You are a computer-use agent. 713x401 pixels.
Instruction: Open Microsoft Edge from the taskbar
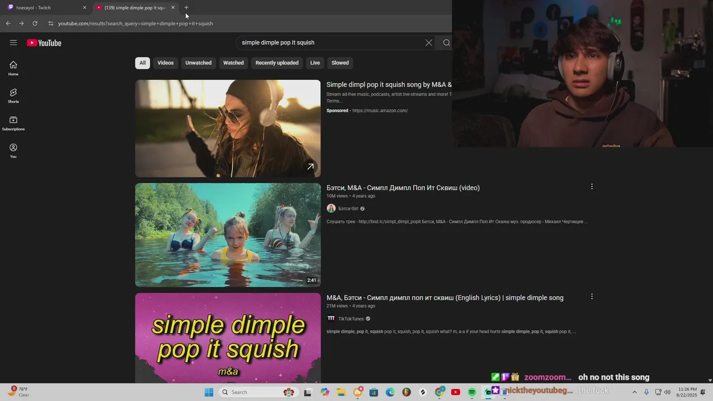tap(390, 392)
